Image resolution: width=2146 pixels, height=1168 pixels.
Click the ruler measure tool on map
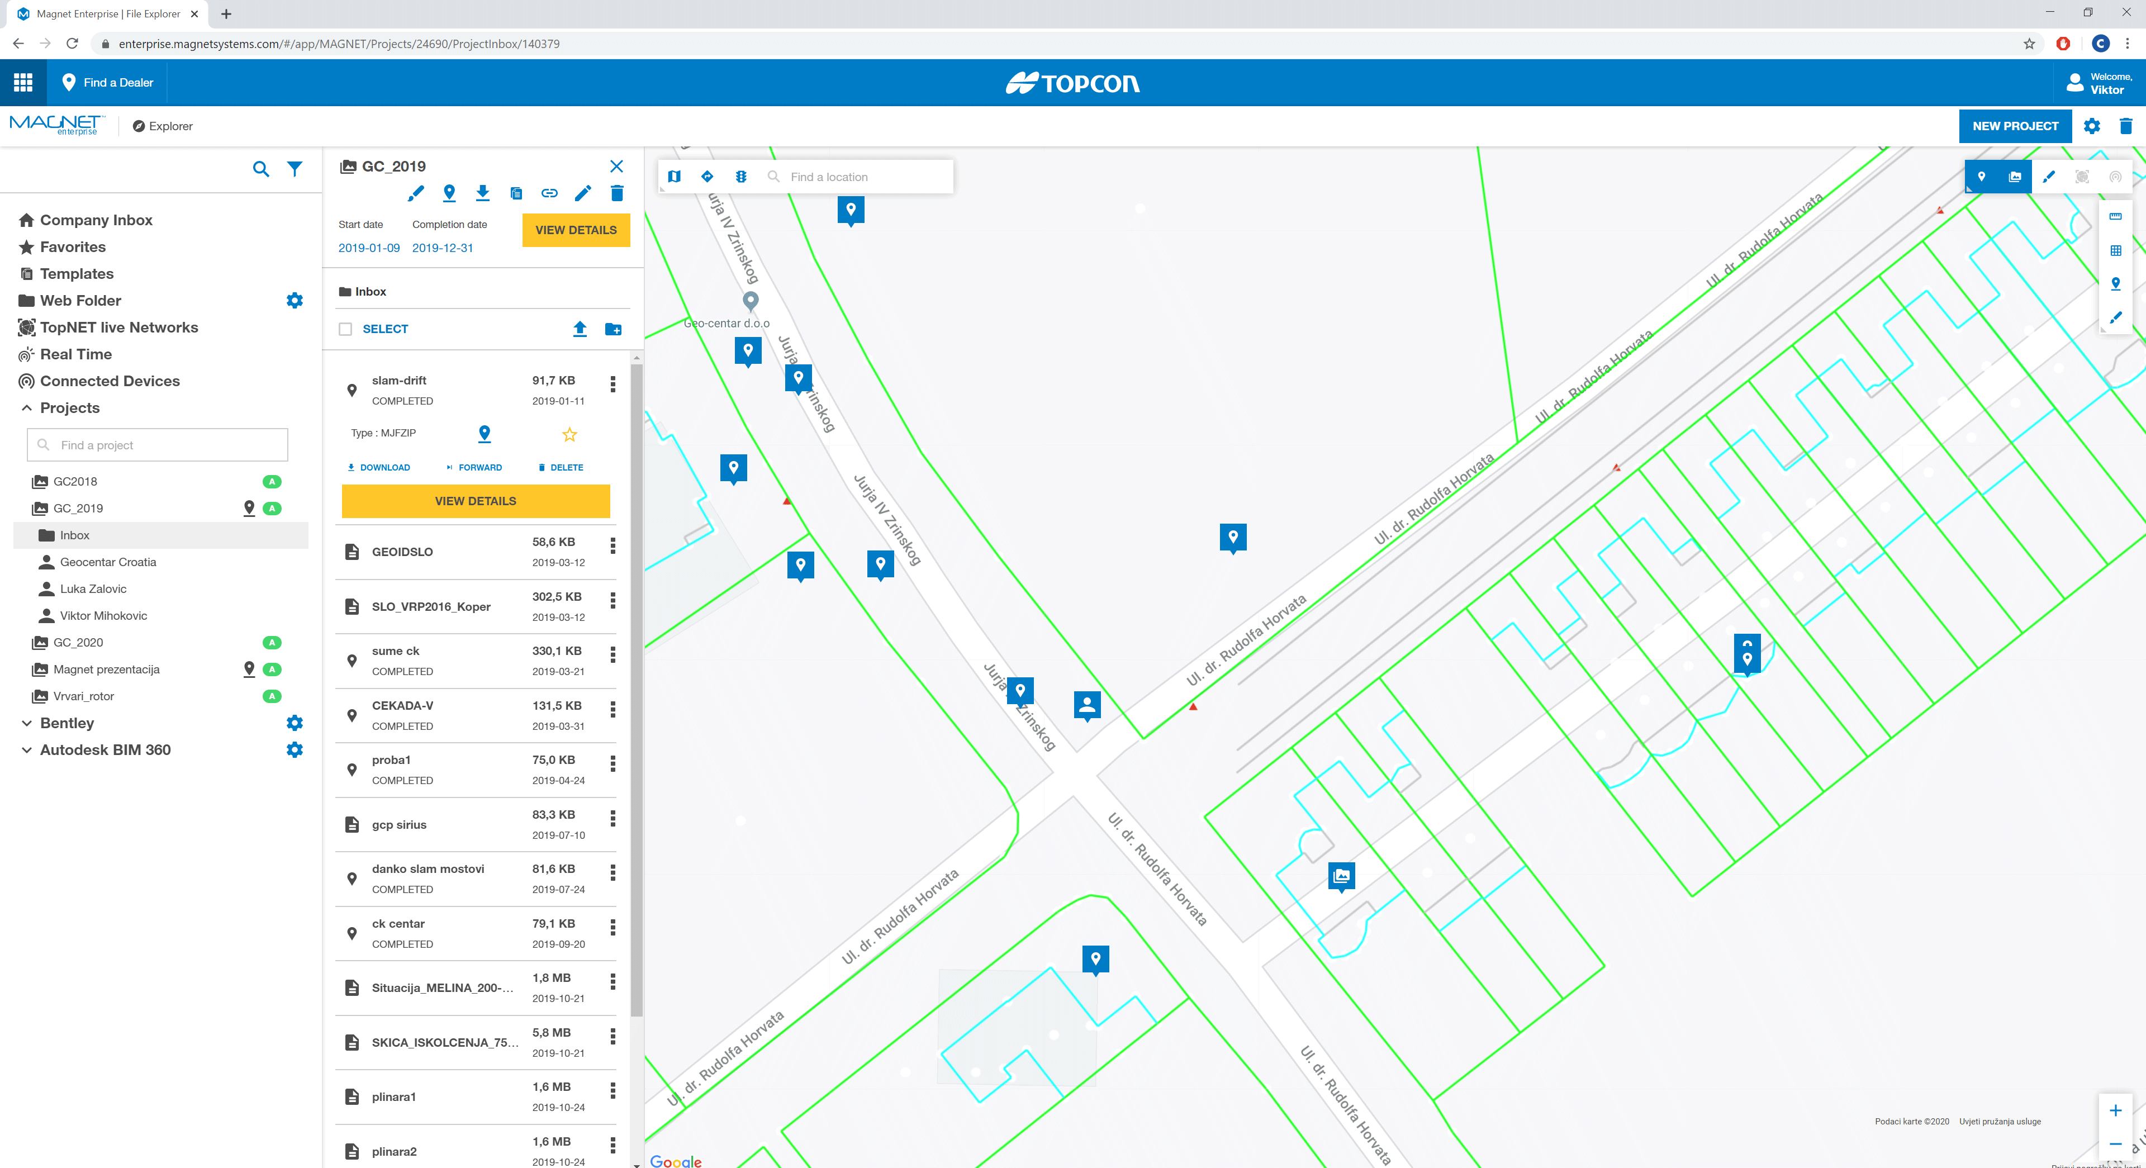[2115, 217]
